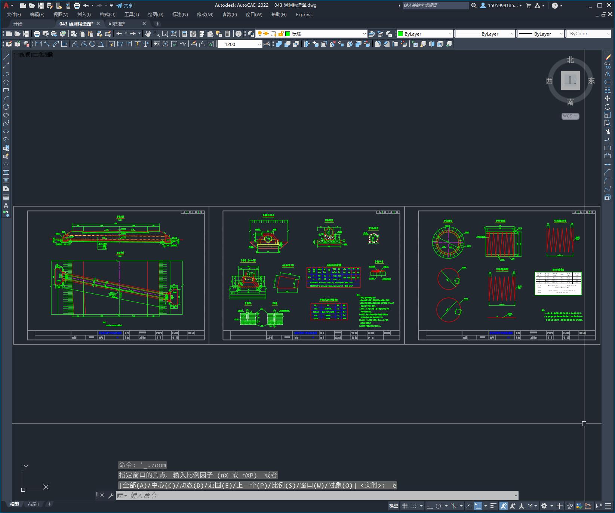Screen dimensions: 615x513
Task: Select the Circle draw tool
Action: 6,107
